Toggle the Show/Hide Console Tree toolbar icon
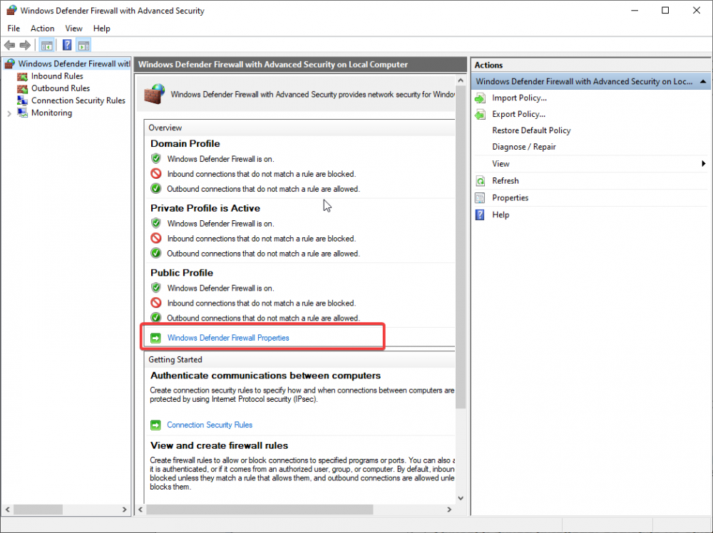Screen dimensions: 713x533 pyautogui.click(x=46, y=45)
